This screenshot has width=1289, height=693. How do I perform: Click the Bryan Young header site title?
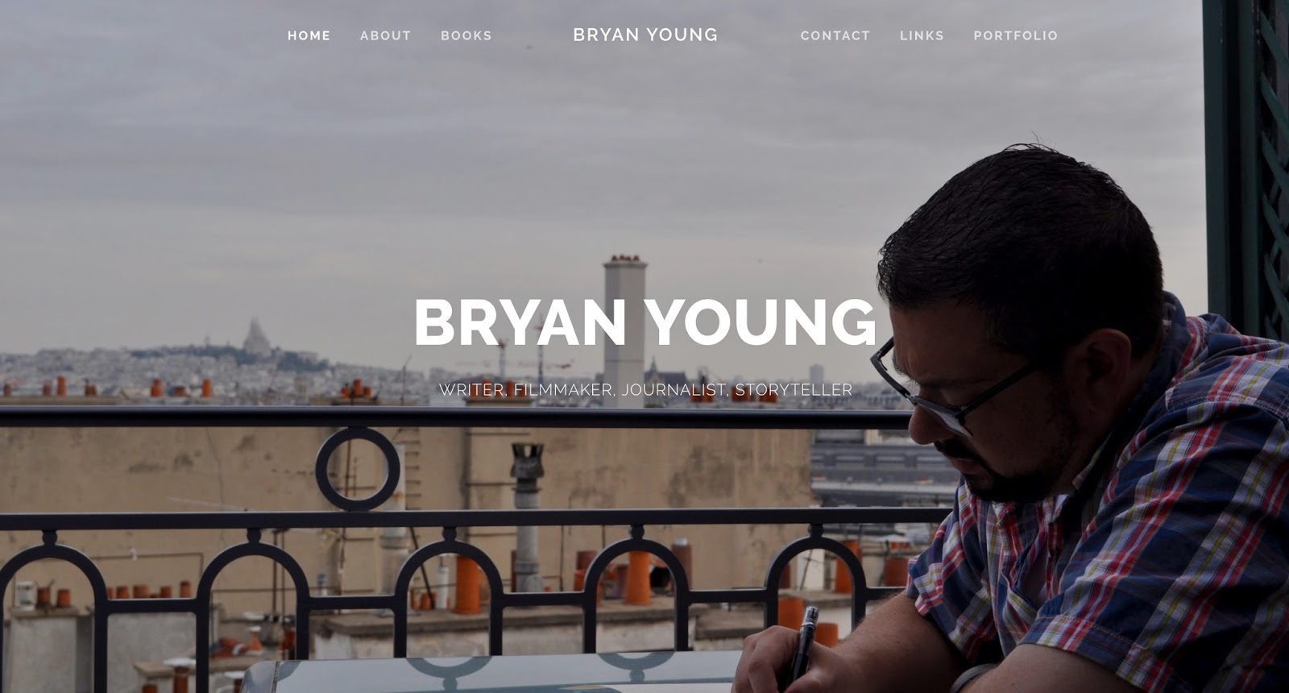pos(645,35)
